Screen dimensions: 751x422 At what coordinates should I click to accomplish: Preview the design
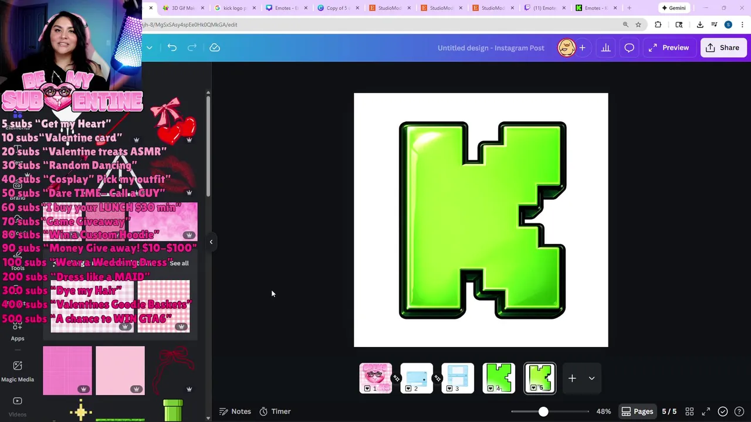[669, 47]
